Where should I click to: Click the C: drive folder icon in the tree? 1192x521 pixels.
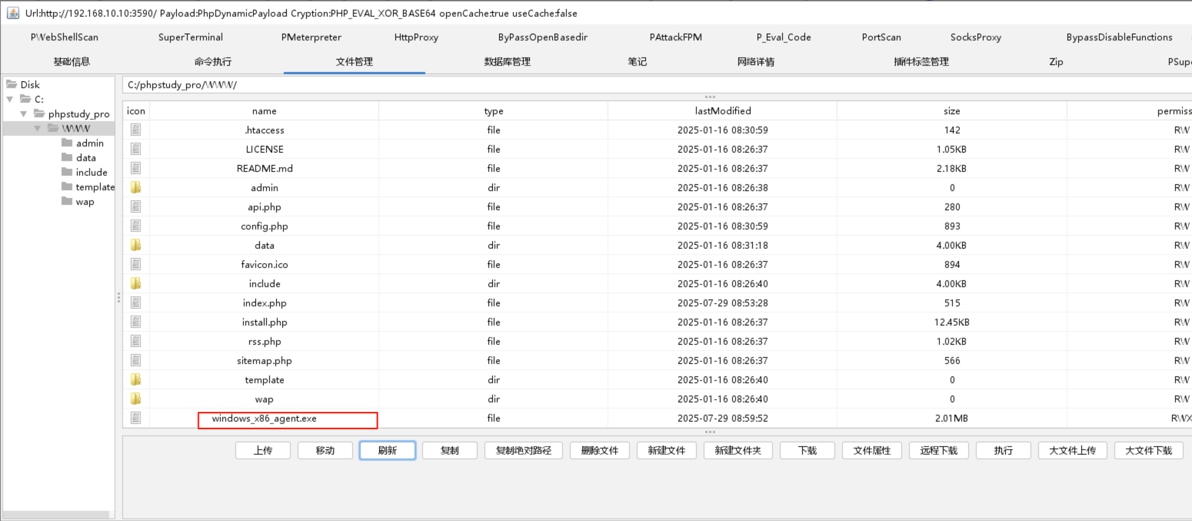tap(25, 99)
